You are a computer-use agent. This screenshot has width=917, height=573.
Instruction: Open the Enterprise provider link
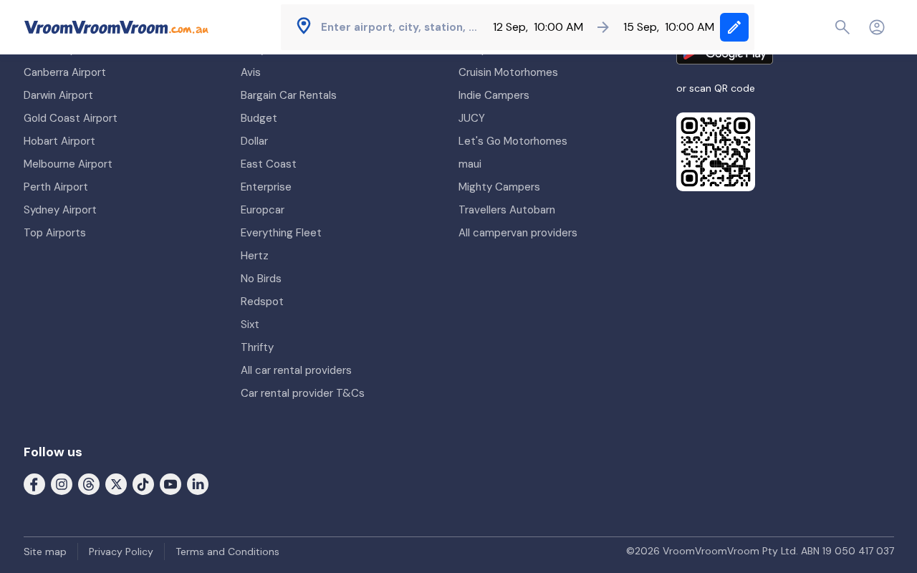266,187
